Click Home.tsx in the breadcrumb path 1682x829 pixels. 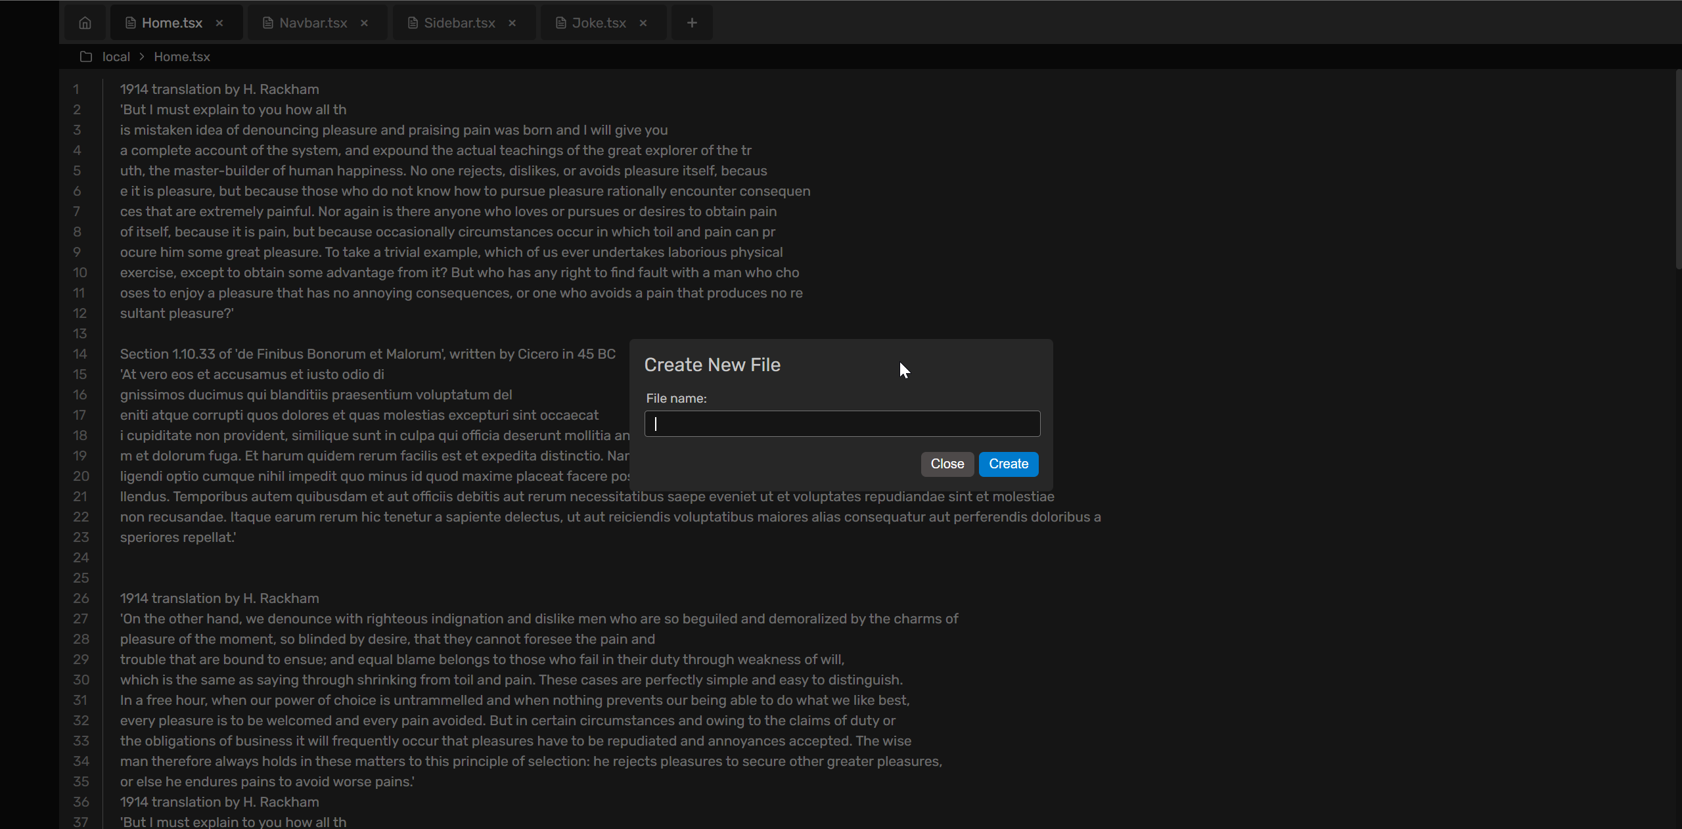(182, 56)
